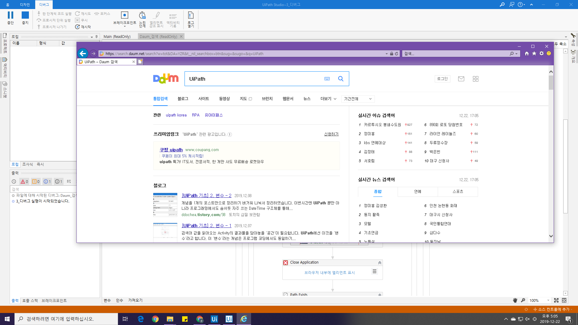Expand the 더보기 more menu
The image size is (578, 325).
point(328,99)
